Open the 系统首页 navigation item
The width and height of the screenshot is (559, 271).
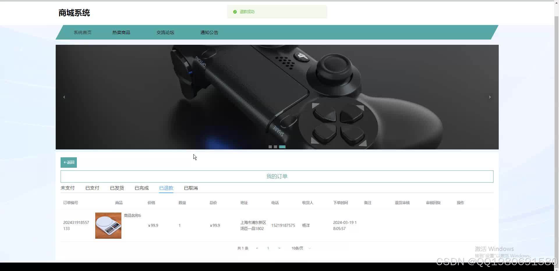(83, 33)
